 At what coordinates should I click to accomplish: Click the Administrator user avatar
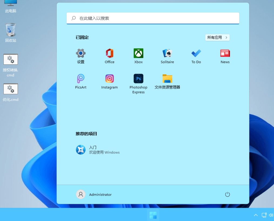tap(81, 194)
